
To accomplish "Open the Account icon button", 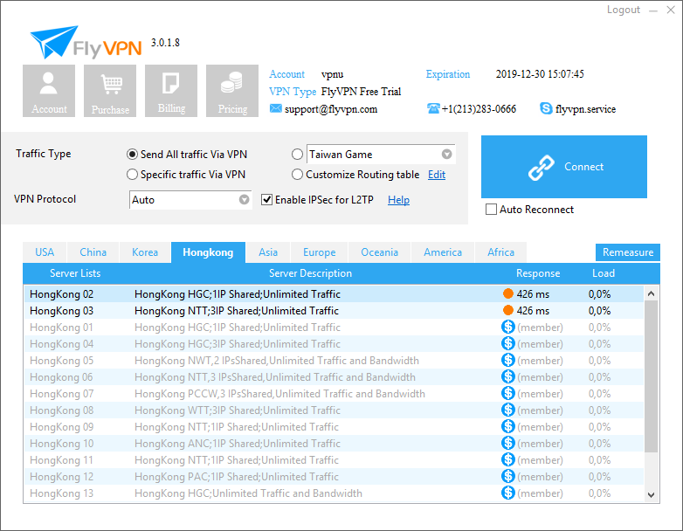I will pyautogui.click(x=49, y=91).
